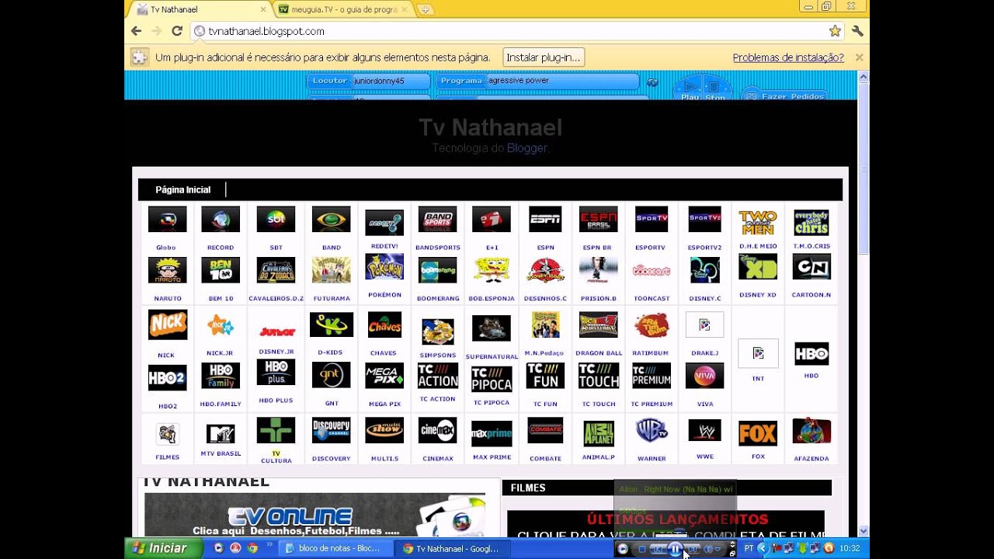Screen dimensions: 994x559
Task: Open a new tab
Action: (x=425, y=9)
